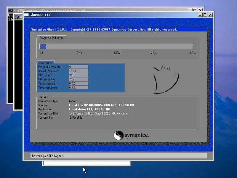Click the 'Current file' label

45,117
